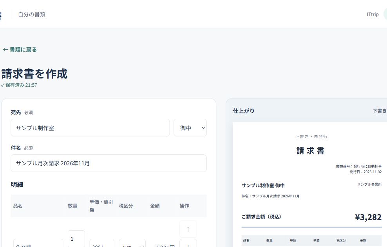
Task: Click the 数量 input showing 1
Action: click(76, 239)
